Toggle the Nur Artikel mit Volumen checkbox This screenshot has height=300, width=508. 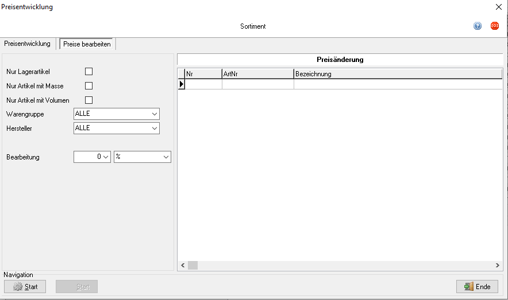coord(88,100)
